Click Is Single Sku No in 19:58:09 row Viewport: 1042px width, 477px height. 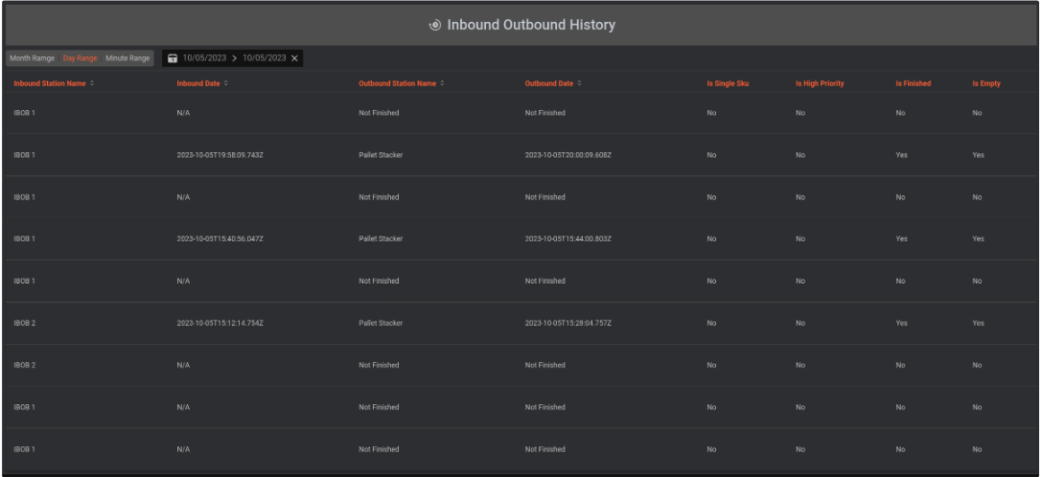[711, 155]
